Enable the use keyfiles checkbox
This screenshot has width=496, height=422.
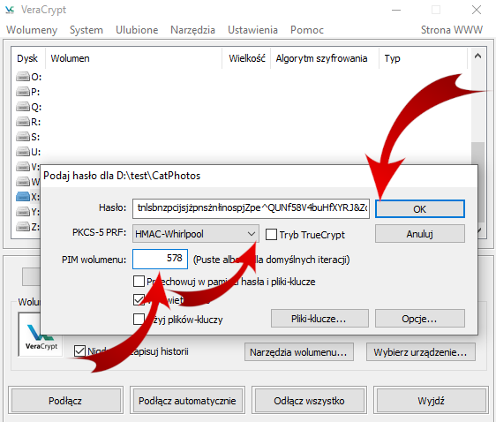[x=139, y=320]
